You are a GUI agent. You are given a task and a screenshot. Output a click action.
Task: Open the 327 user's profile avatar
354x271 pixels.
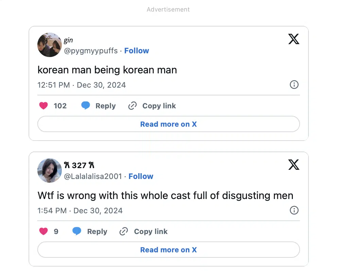(x=50, y=170)
